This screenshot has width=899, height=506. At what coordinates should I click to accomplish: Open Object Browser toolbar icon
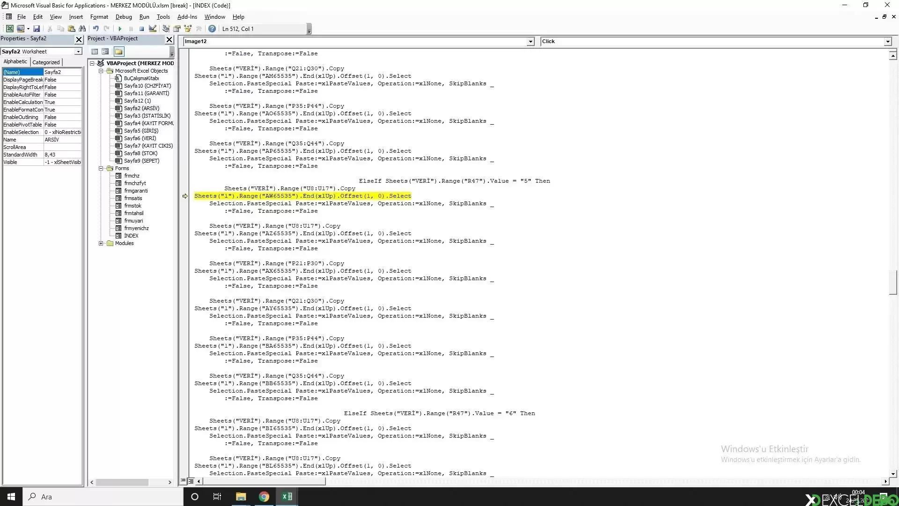coord(188,29)
